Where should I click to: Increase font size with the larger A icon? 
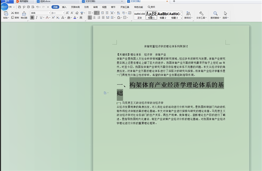point(67,13)
